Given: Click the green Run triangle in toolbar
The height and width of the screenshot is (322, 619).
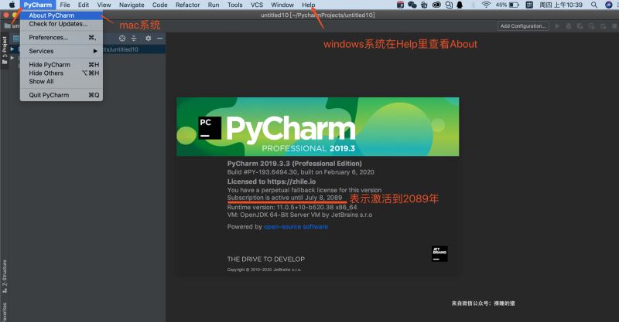Looking at the screenshot, I should click(557, 26).
